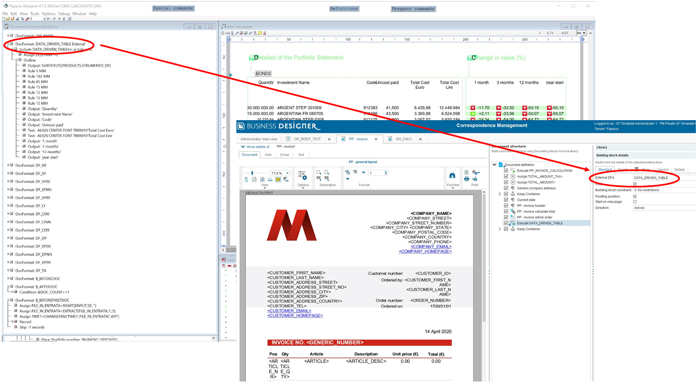Click the printer icon in the Print group
Image resolution: width=697 pixels, height=392 pixels.
click(x=467, y=179)
